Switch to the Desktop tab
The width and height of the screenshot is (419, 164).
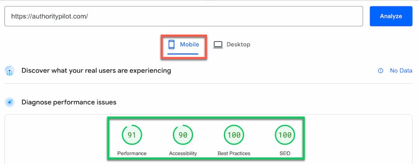[232, 45]
